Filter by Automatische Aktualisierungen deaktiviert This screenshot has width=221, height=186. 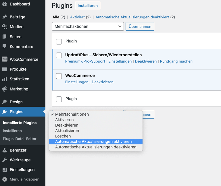(132, 17)
